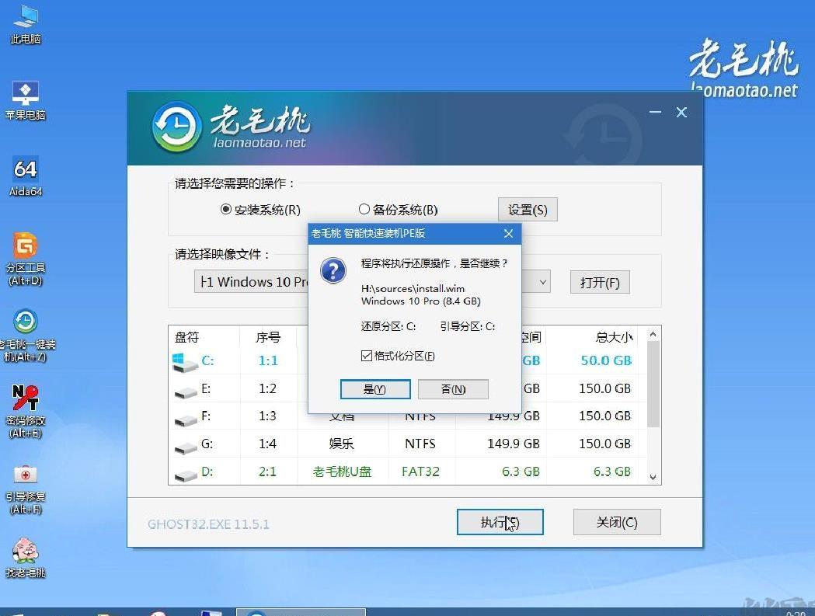Open the 找老毛桃 desktop icon

[x=25, y=557]
